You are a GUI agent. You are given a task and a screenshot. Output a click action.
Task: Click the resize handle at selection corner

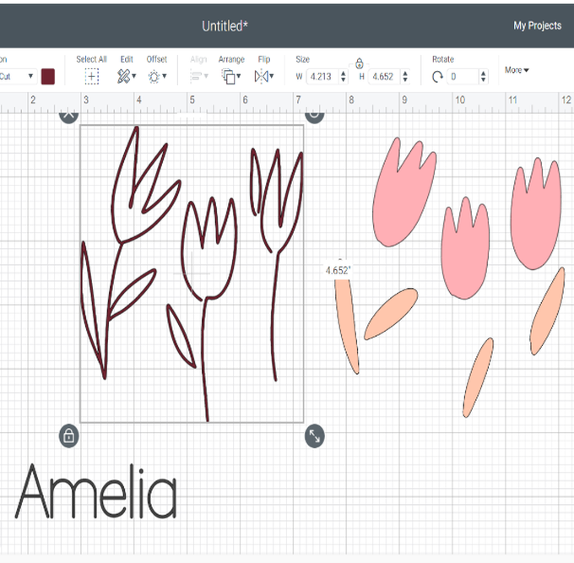point(314,436)
